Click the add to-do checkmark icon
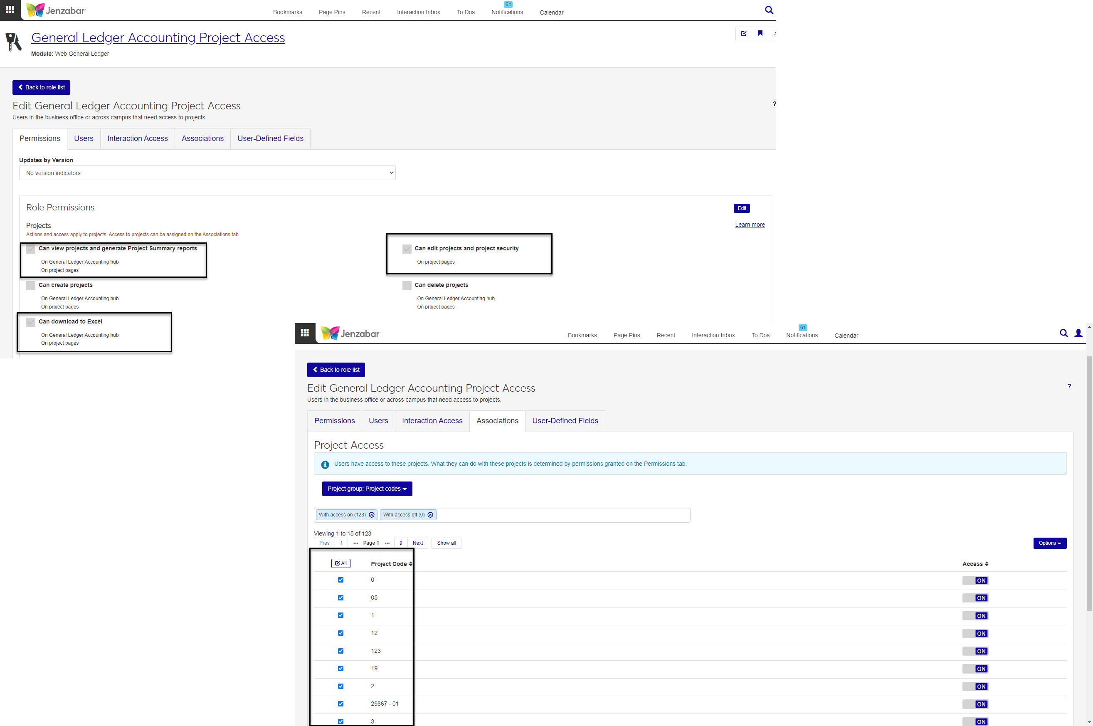 743,33
